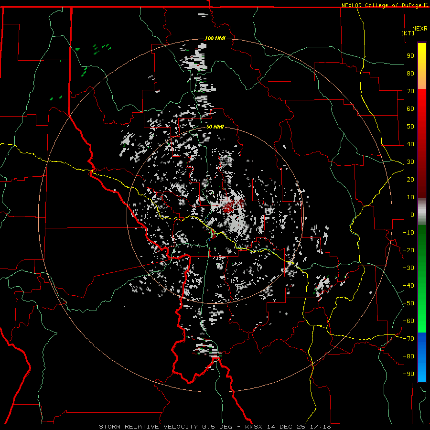
Task: Click the -30 tick label on scale
Action: (x=408, y=268)
